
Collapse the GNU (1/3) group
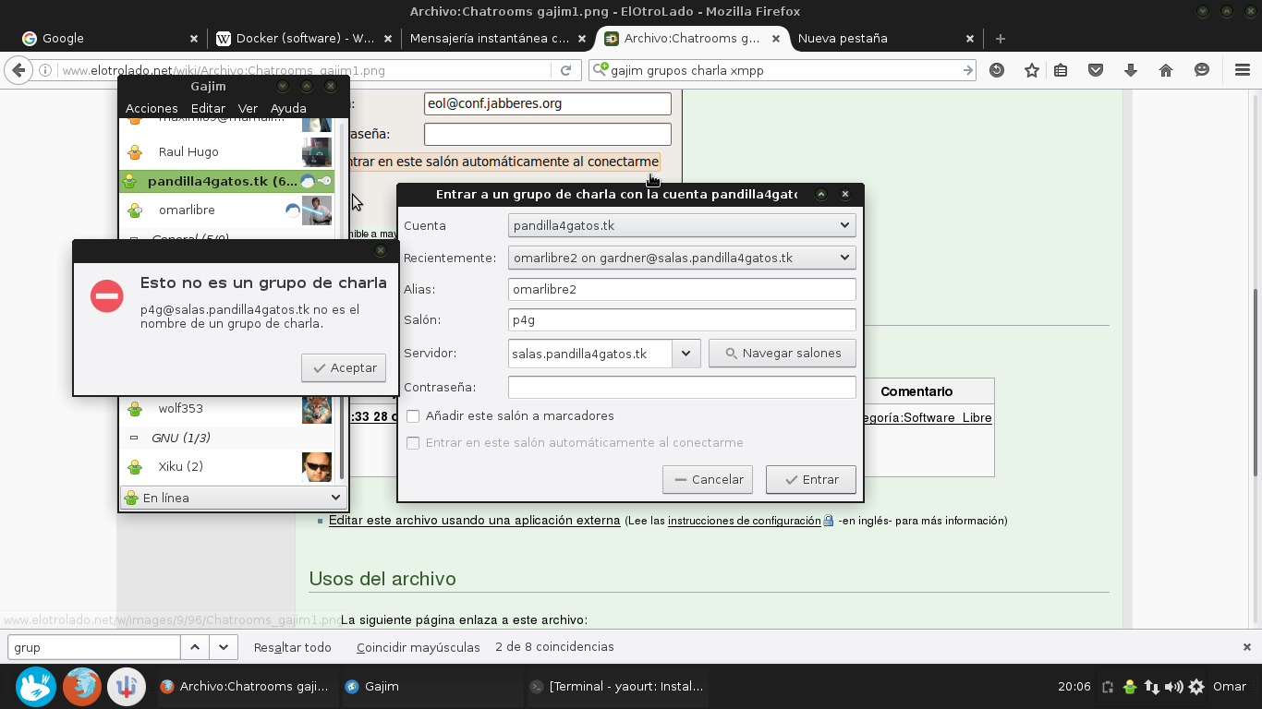[x=134, y=438]
